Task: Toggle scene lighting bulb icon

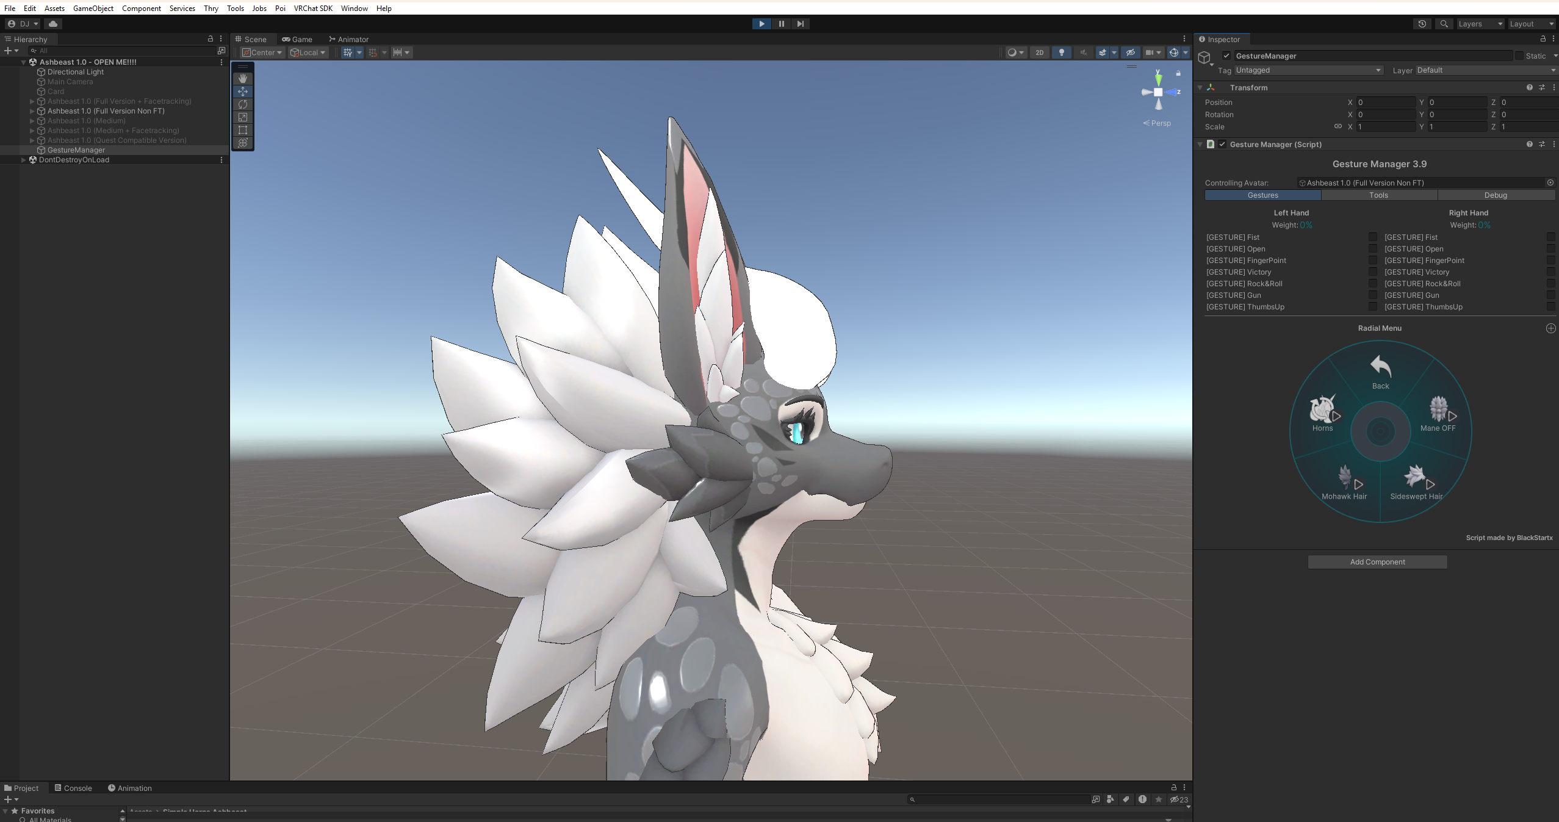Action: click(x=1062, y=52)
